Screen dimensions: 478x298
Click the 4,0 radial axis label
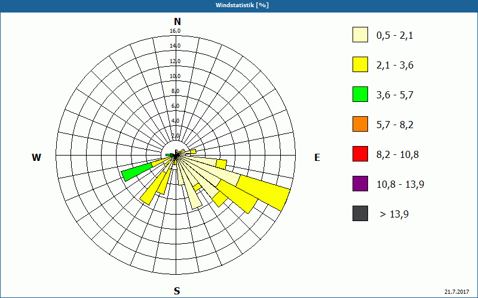[x=175, y=121]
